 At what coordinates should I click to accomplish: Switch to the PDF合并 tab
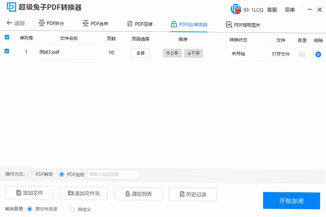tap(95, 24)
